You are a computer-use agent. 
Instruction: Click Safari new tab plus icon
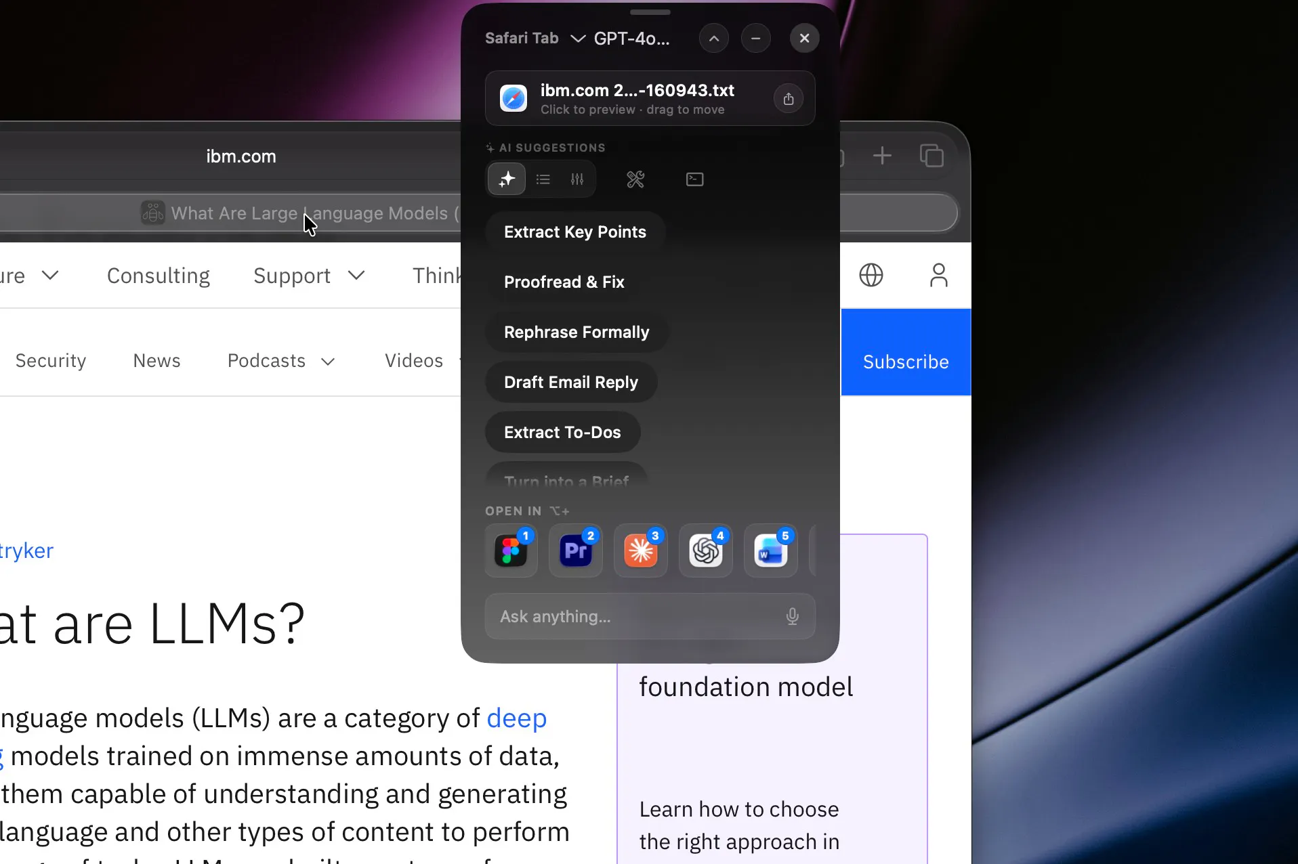tap(882, 156)
